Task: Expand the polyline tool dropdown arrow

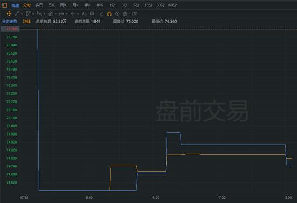Action: (44, 14)
